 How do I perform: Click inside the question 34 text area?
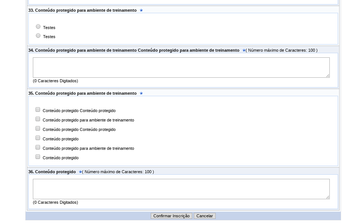pos(181,67)
